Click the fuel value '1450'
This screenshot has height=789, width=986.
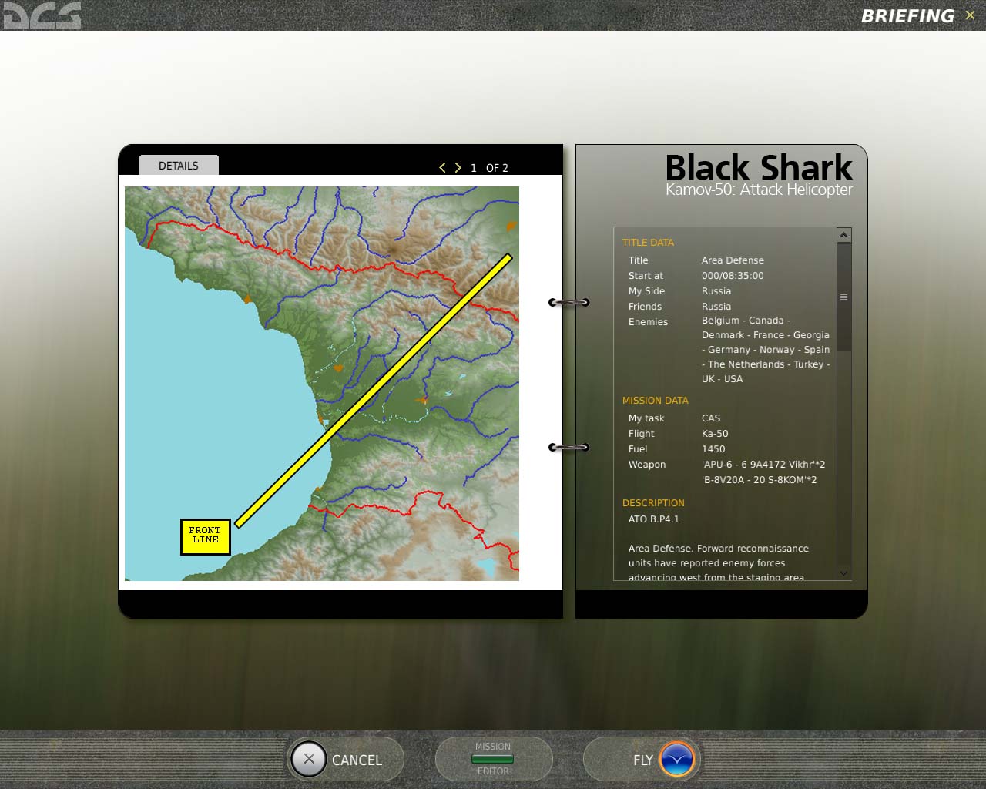[713, 449]
